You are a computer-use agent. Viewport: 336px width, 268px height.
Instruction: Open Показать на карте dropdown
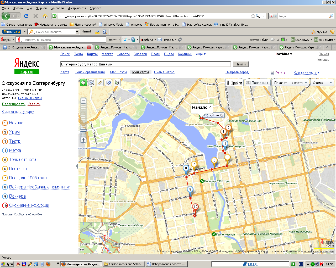[290, 83]
